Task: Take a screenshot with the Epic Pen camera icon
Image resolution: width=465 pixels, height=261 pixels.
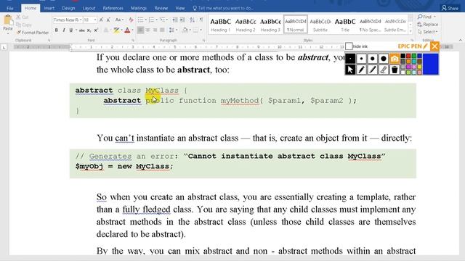Action: click(x=395, y=59)
